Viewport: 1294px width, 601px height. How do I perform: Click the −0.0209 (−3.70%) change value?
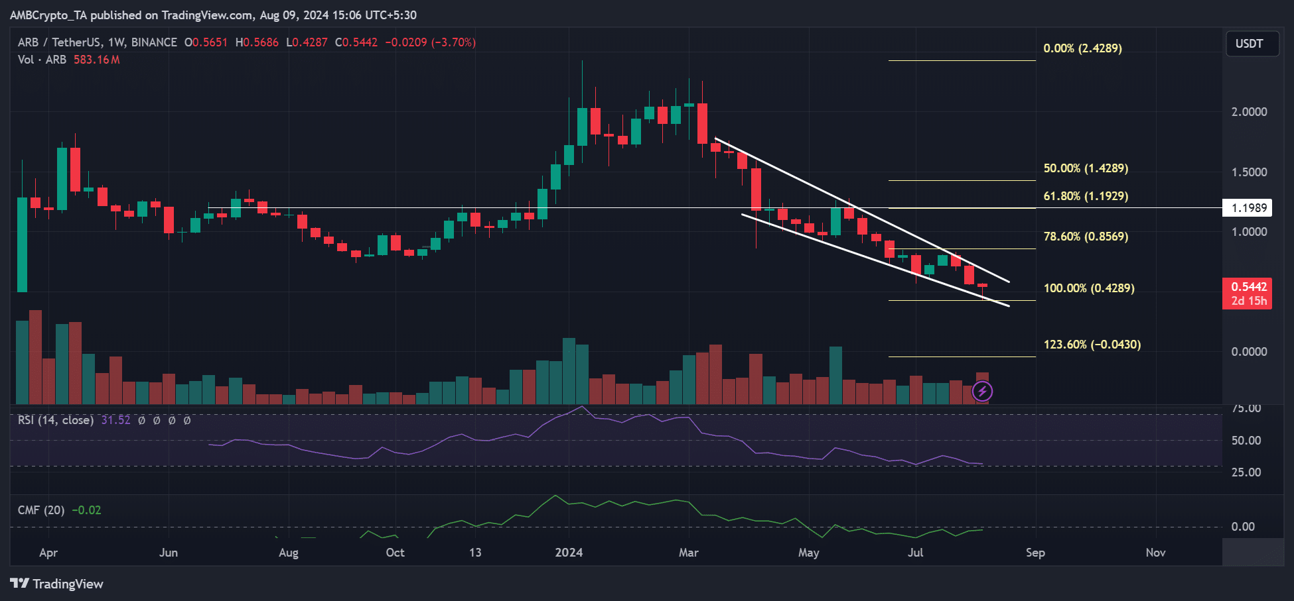pyautogui.click(x=431, y=42)
